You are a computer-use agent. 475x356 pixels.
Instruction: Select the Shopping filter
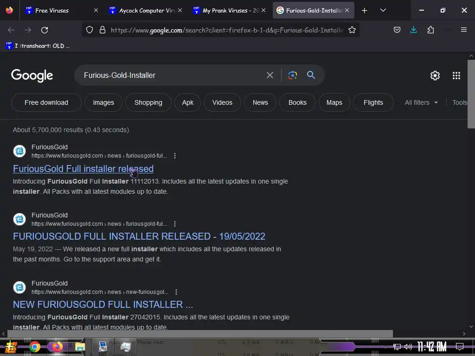click(x=148, y=102)
